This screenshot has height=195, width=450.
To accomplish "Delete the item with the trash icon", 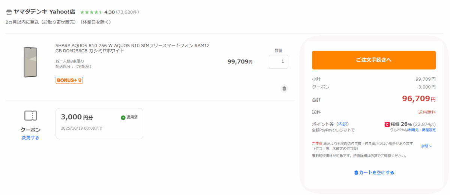I will tap(284, 89).
